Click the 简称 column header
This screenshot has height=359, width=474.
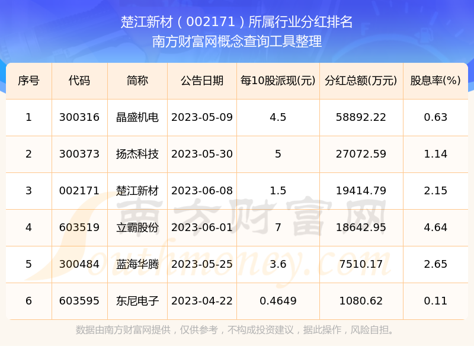(x=137, y=81)
